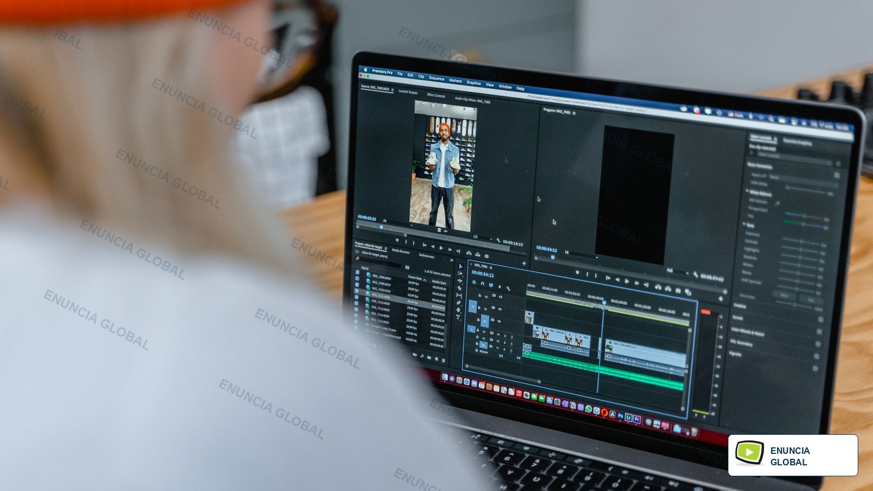873x491 pixels.
Task: Toggle V1 track visibility eye
Action: click(499, 321)
